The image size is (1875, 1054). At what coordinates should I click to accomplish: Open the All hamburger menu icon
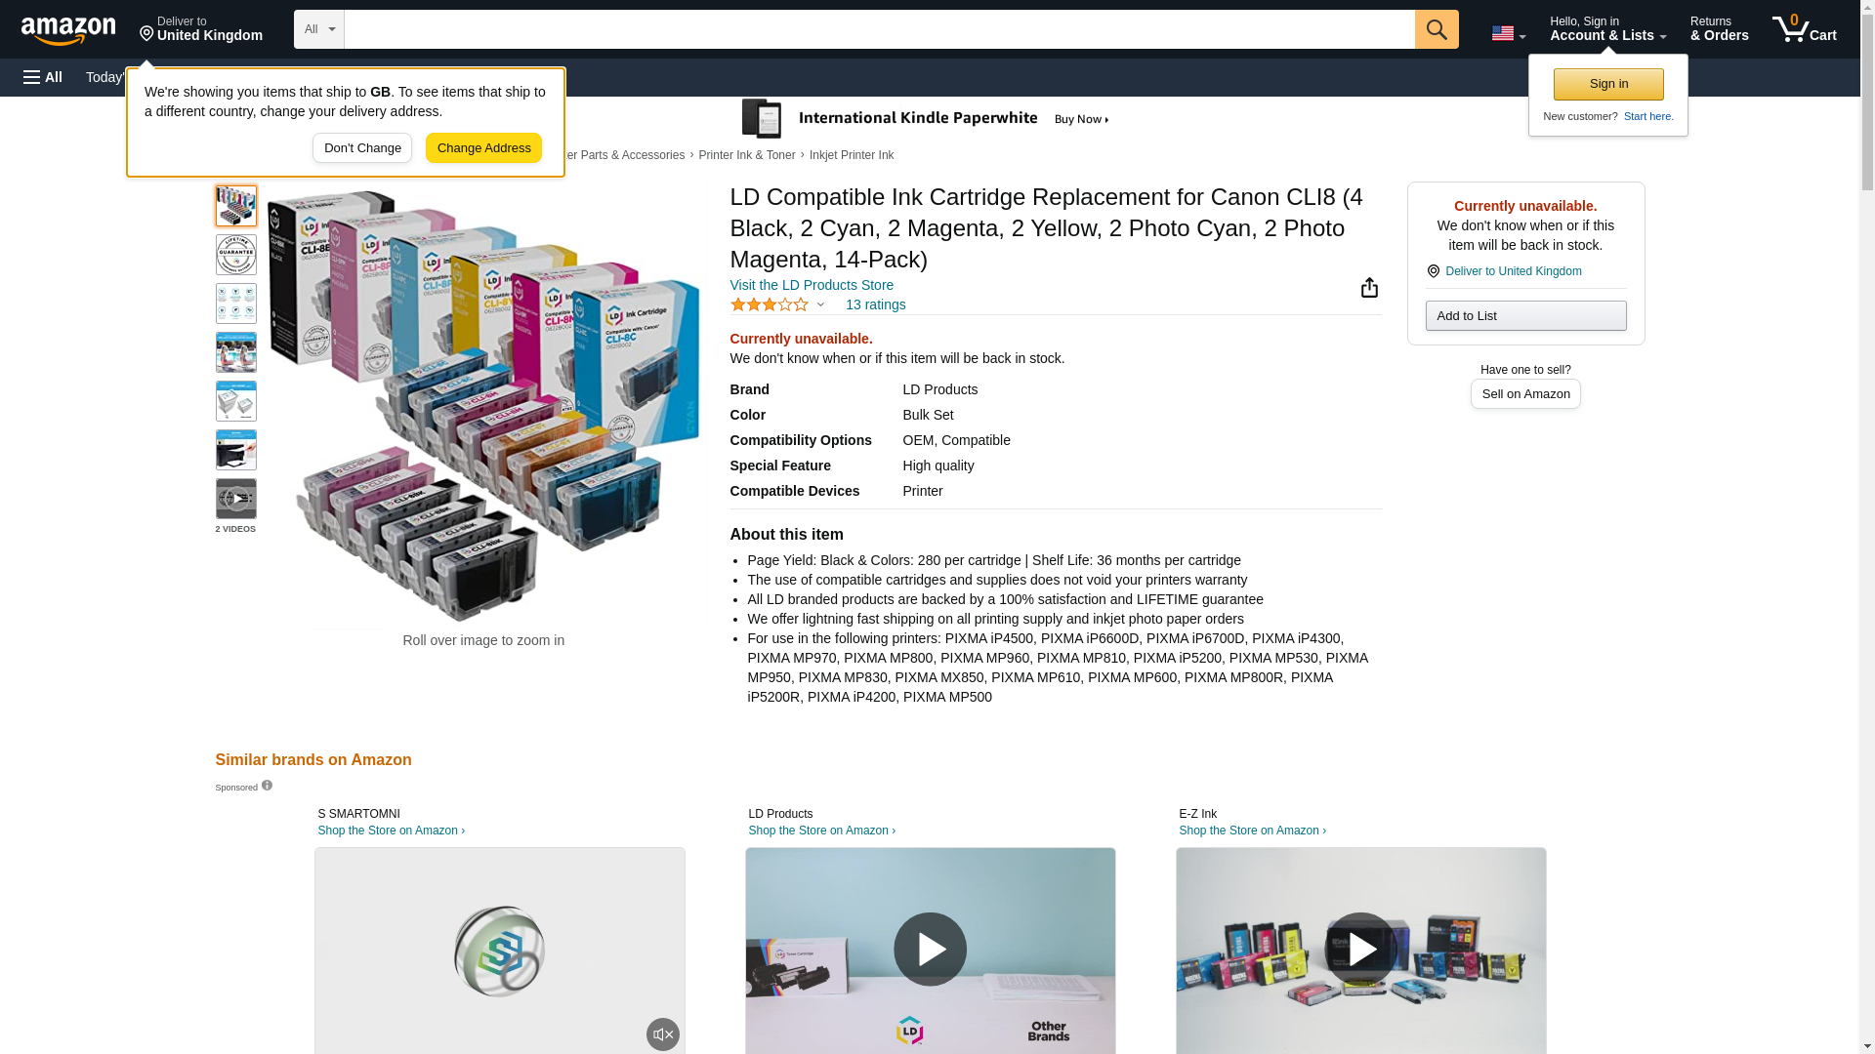pyautogui.click(x=43, y=77)
